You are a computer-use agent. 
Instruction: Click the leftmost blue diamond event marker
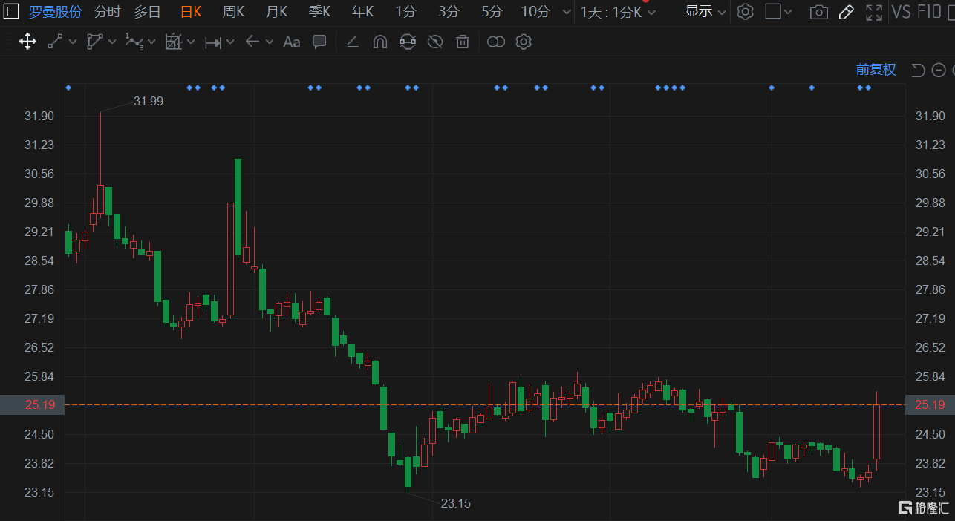(x=68, y=88)
